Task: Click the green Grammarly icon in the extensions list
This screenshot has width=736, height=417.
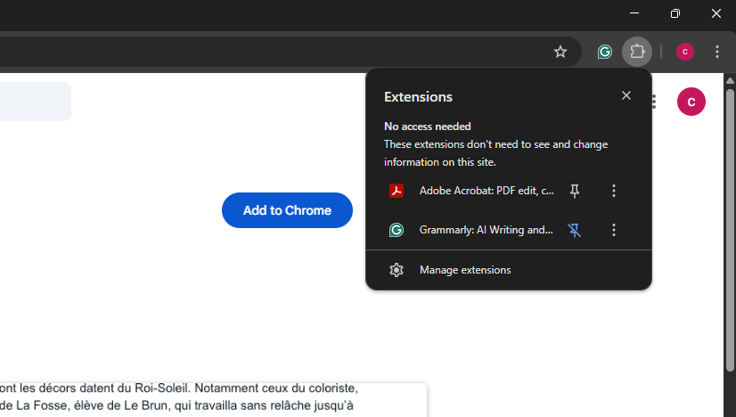Action: click(x=397, y=230)
